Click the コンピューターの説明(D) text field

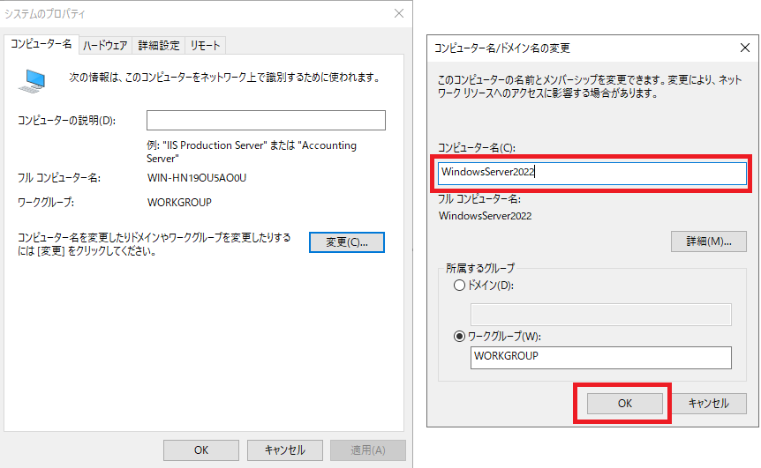(266, 121)
